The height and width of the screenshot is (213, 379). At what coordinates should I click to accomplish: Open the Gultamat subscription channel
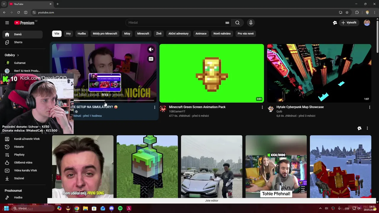[x=23, y=63]
